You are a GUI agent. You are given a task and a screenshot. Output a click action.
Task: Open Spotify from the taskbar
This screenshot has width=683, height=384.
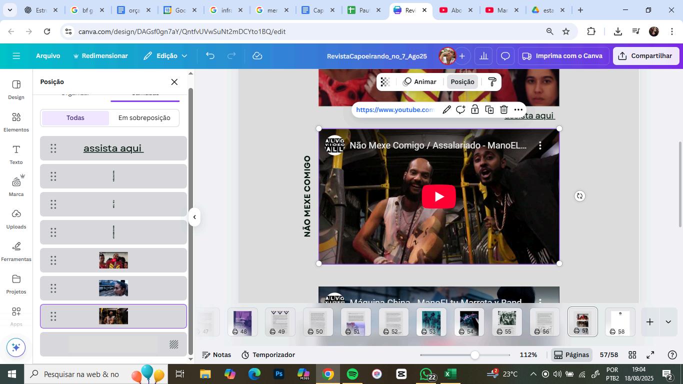pyautogui.click(x=352, y=374)
